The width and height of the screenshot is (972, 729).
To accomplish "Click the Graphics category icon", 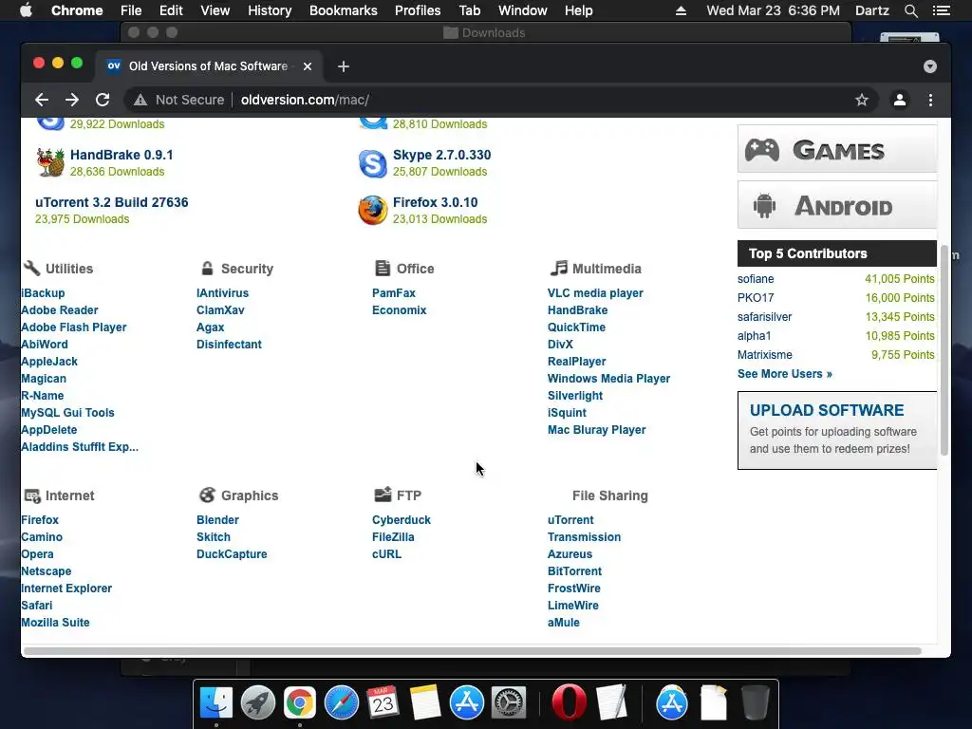I will click(x=207, y=495).
